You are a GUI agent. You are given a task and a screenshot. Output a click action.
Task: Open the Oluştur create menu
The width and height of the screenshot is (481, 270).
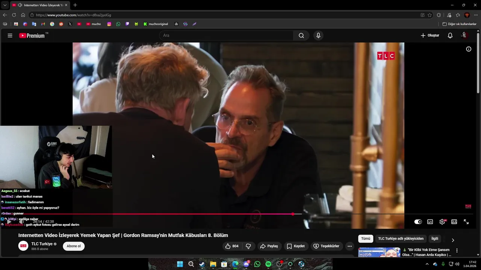(430, 36)
